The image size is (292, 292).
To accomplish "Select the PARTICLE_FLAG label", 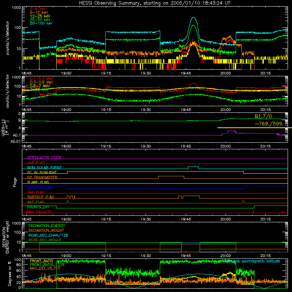I will pyautogui.click(x=41, y=197).
